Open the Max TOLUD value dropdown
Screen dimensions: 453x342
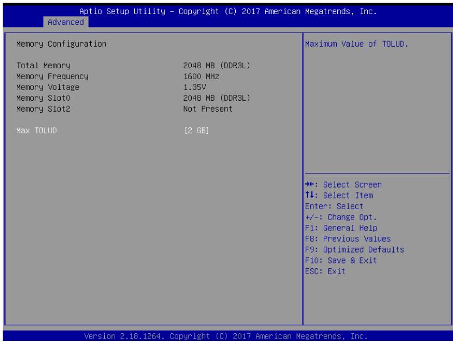[197, 131]
